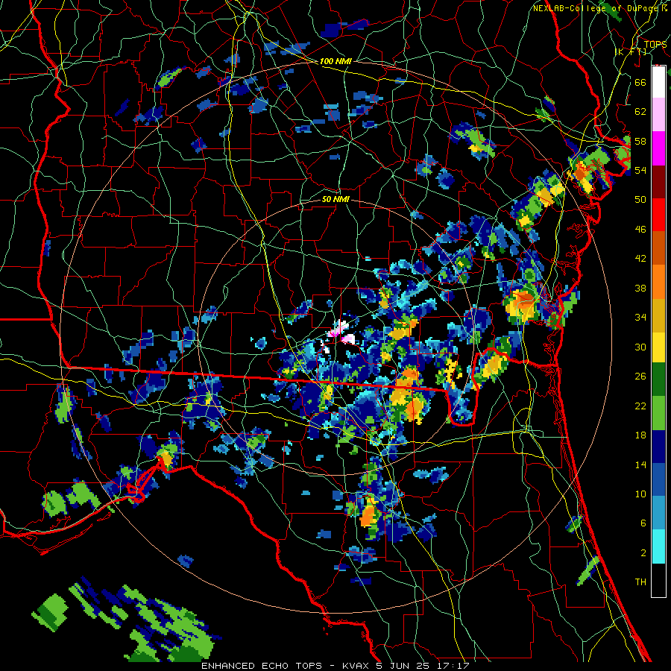The image size is (671, 671).
Task: Pick the medium blue legend swatch
Action: (x=658, y=479)
